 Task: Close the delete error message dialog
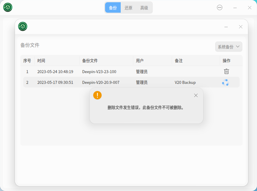[196, 95]
